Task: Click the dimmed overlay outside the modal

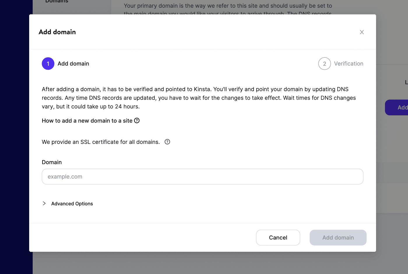Action: (204, 264)
